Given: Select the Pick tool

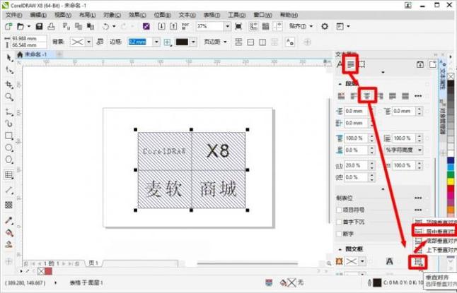Looking at the screenshot, I should pos(9,58).
